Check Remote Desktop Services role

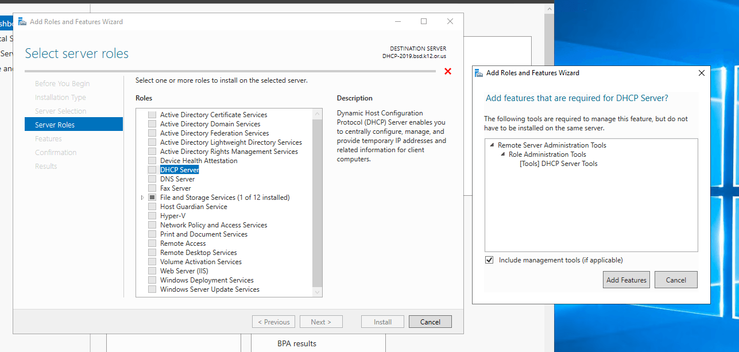click(x=152, y=253)
